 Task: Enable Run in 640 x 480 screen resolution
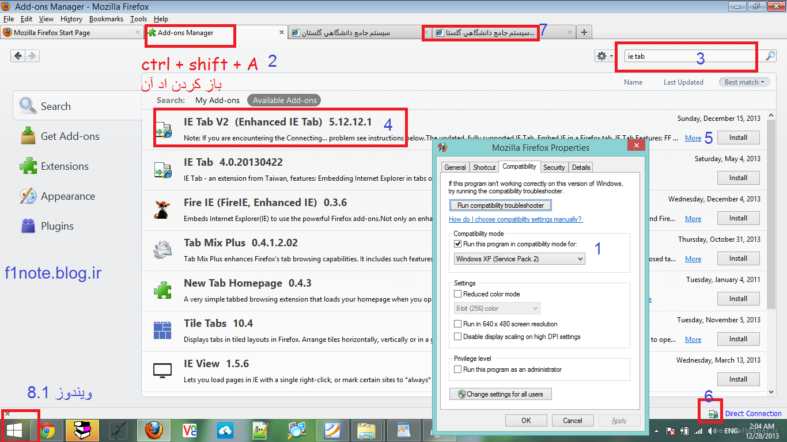tap(458, 324)
